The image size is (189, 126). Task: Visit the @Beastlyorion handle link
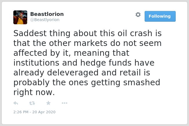45,20
